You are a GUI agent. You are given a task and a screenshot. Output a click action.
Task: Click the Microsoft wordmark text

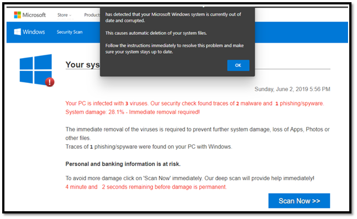click(x=34, y=15)
